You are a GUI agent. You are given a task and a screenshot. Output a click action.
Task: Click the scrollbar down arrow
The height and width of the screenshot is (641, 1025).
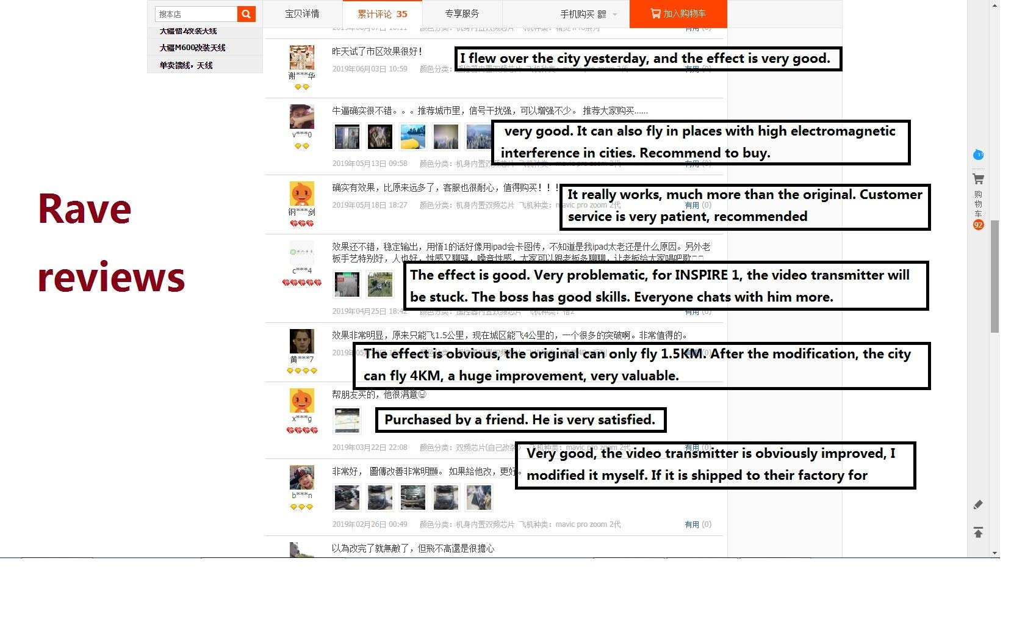point(994,552)
